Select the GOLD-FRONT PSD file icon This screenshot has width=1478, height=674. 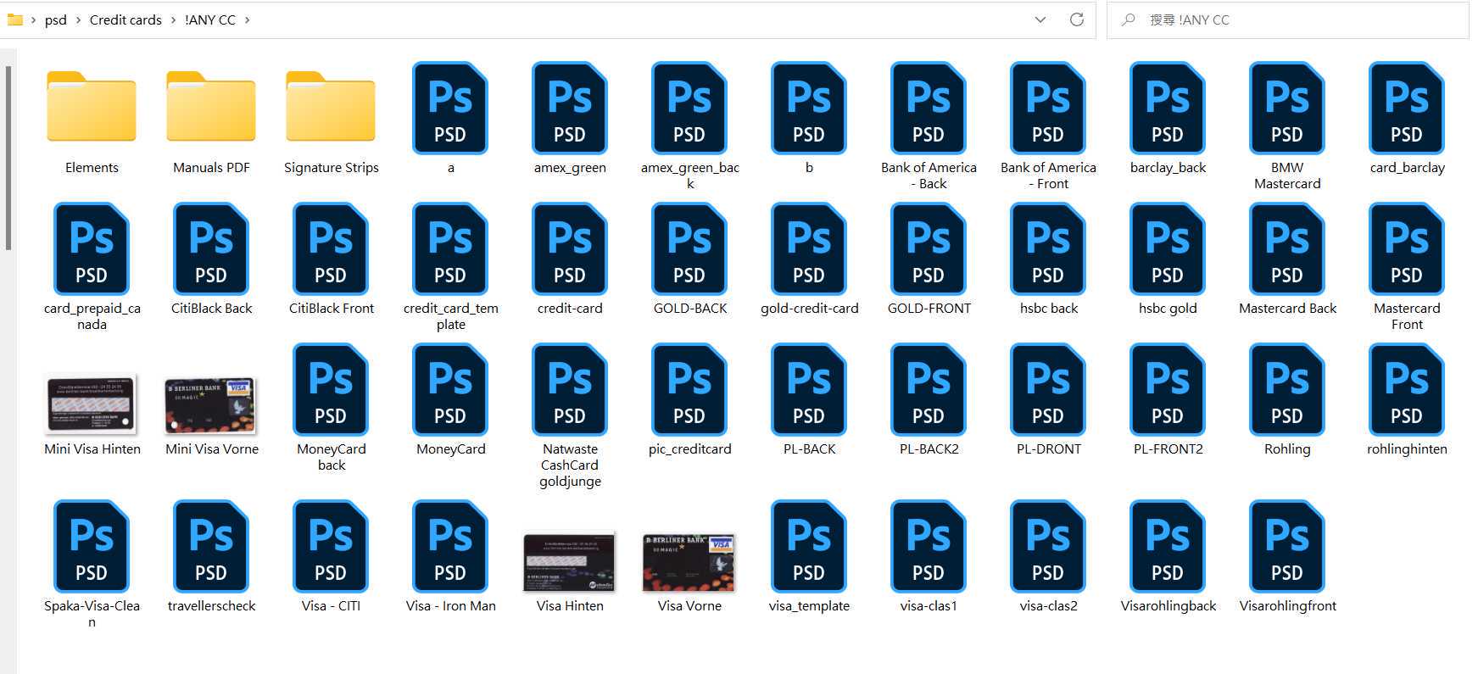point(929,248)
